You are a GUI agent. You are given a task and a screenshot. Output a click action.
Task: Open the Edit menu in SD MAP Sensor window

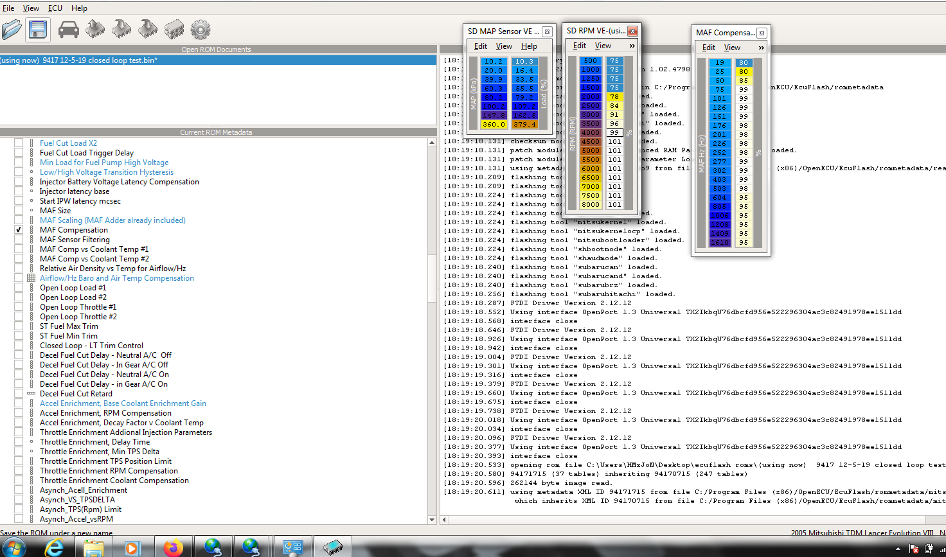click(x=480, y=46)
